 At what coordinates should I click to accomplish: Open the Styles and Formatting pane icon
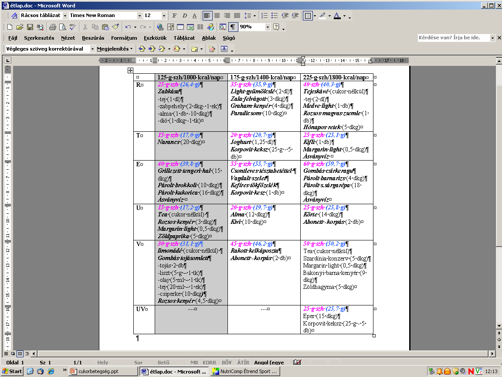pos(14,15)
